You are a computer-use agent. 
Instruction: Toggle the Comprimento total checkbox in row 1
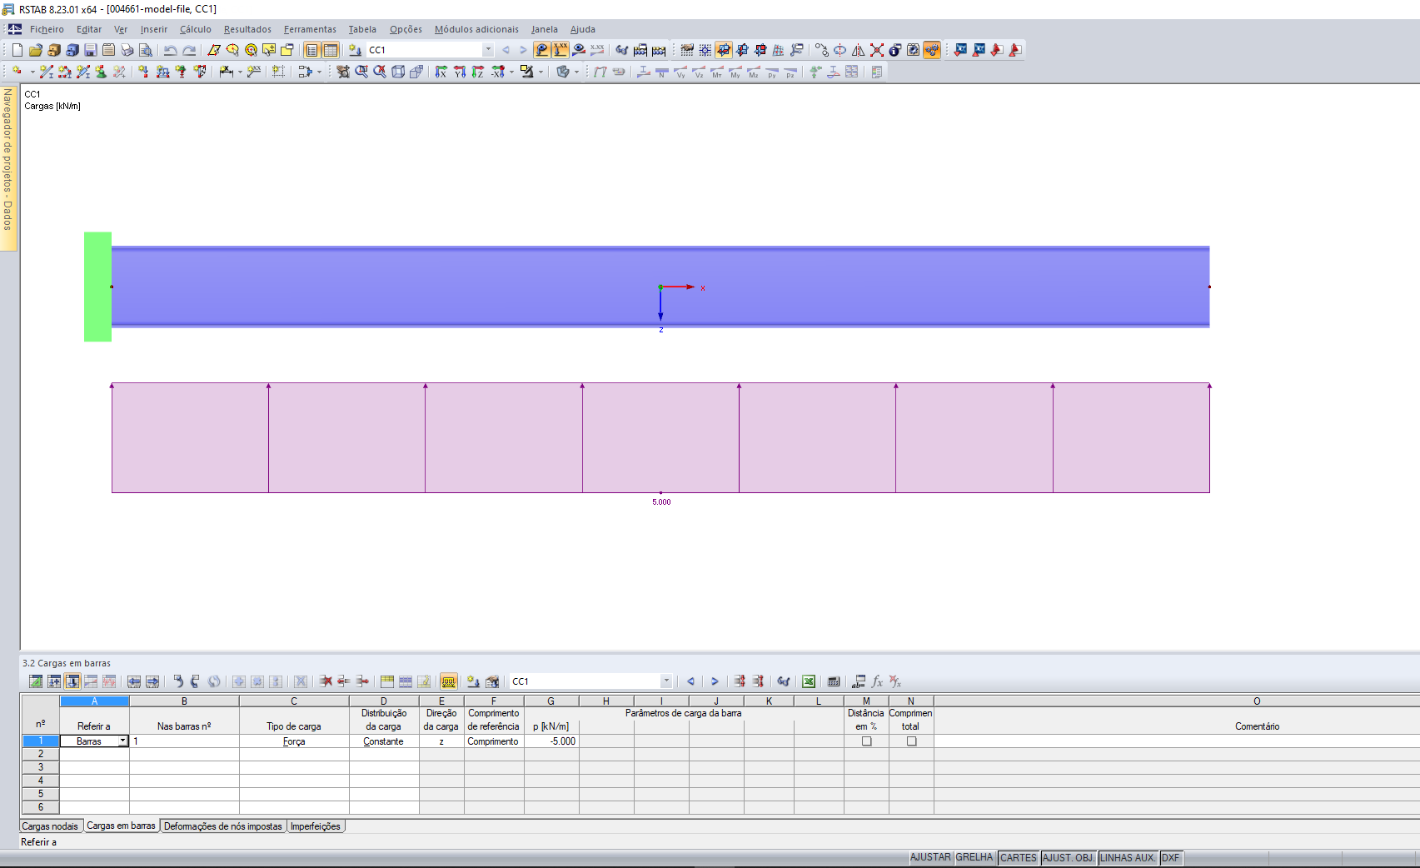click(911, 741)
